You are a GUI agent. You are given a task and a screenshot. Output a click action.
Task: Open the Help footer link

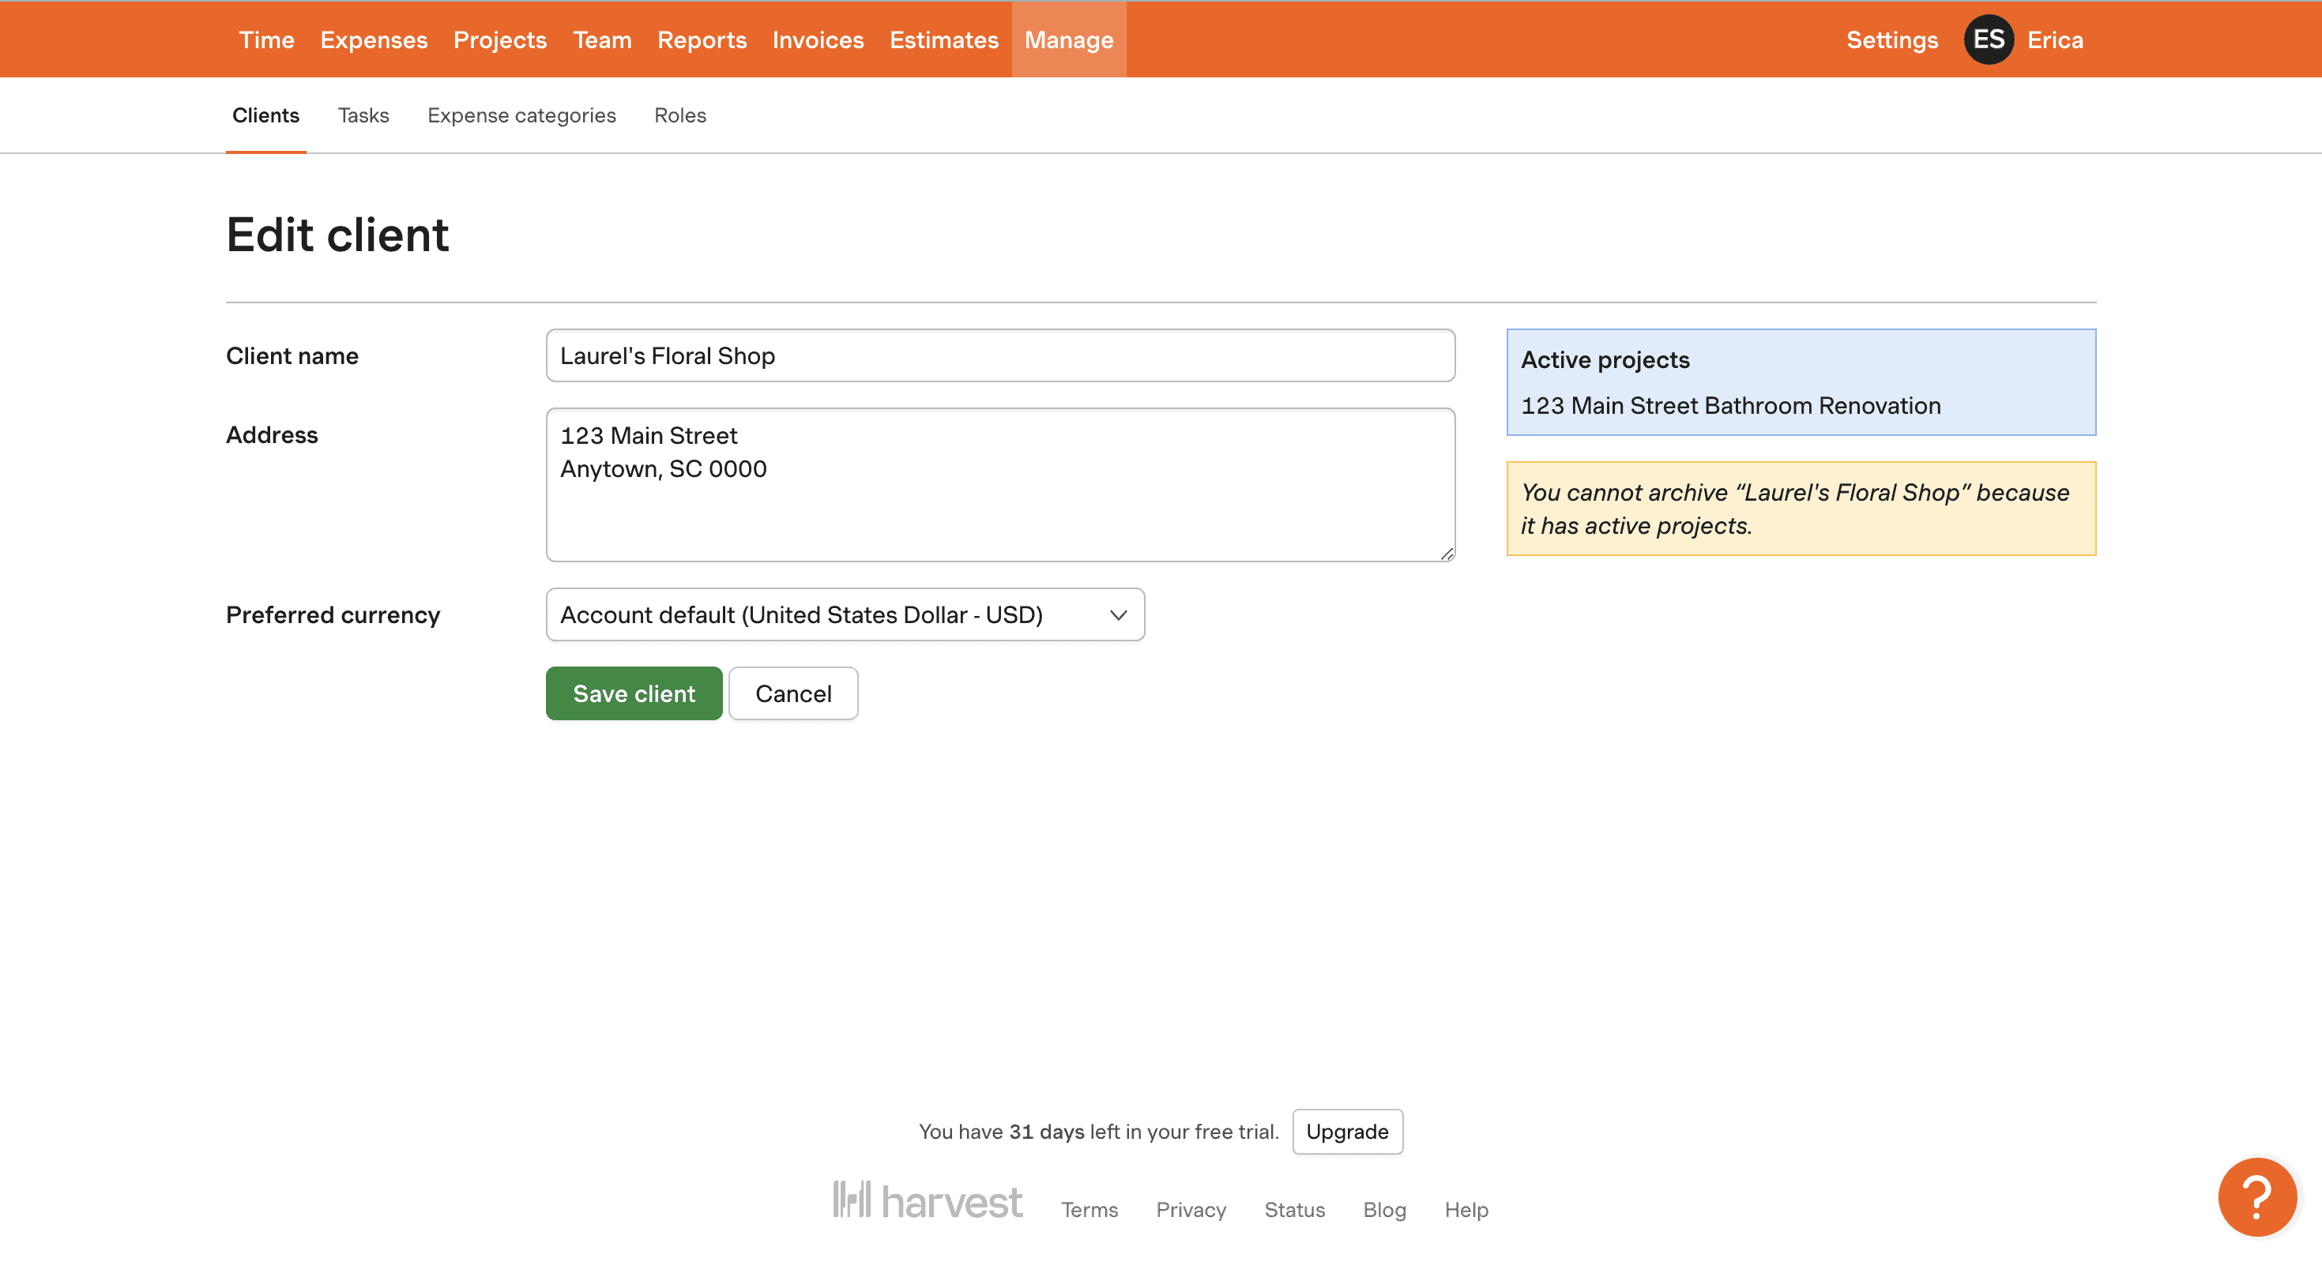point(1466,1209)
